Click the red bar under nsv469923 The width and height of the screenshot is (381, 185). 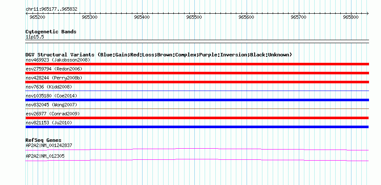(197, 64)
